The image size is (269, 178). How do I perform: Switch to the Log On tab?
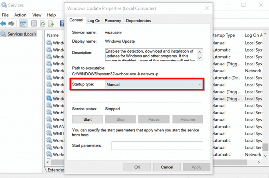click(x=94, y=21)
